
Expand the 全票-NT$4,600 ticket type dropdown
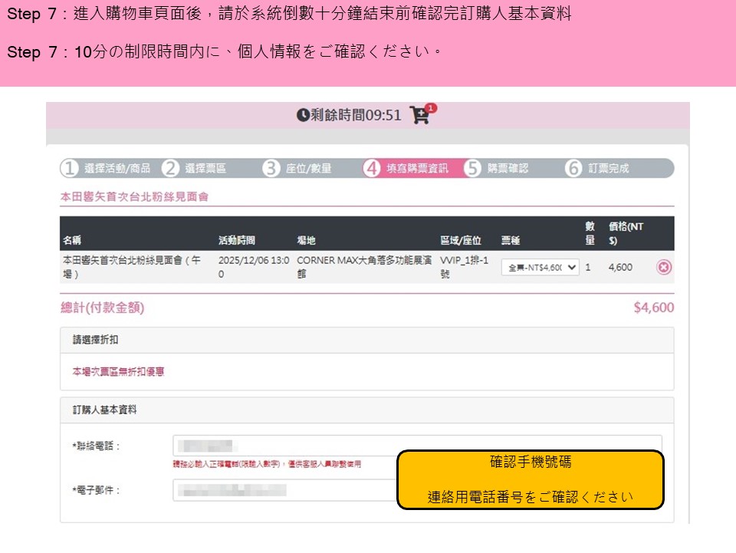(x=540, y=267)
